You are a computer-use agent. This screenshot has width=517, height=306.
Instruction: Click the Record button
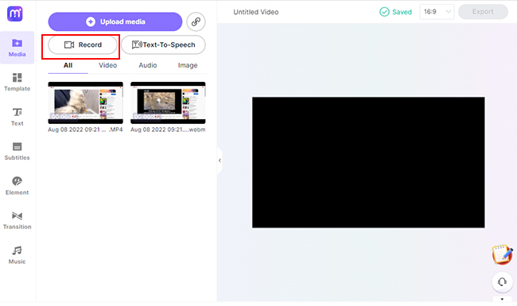pos(83,45)
